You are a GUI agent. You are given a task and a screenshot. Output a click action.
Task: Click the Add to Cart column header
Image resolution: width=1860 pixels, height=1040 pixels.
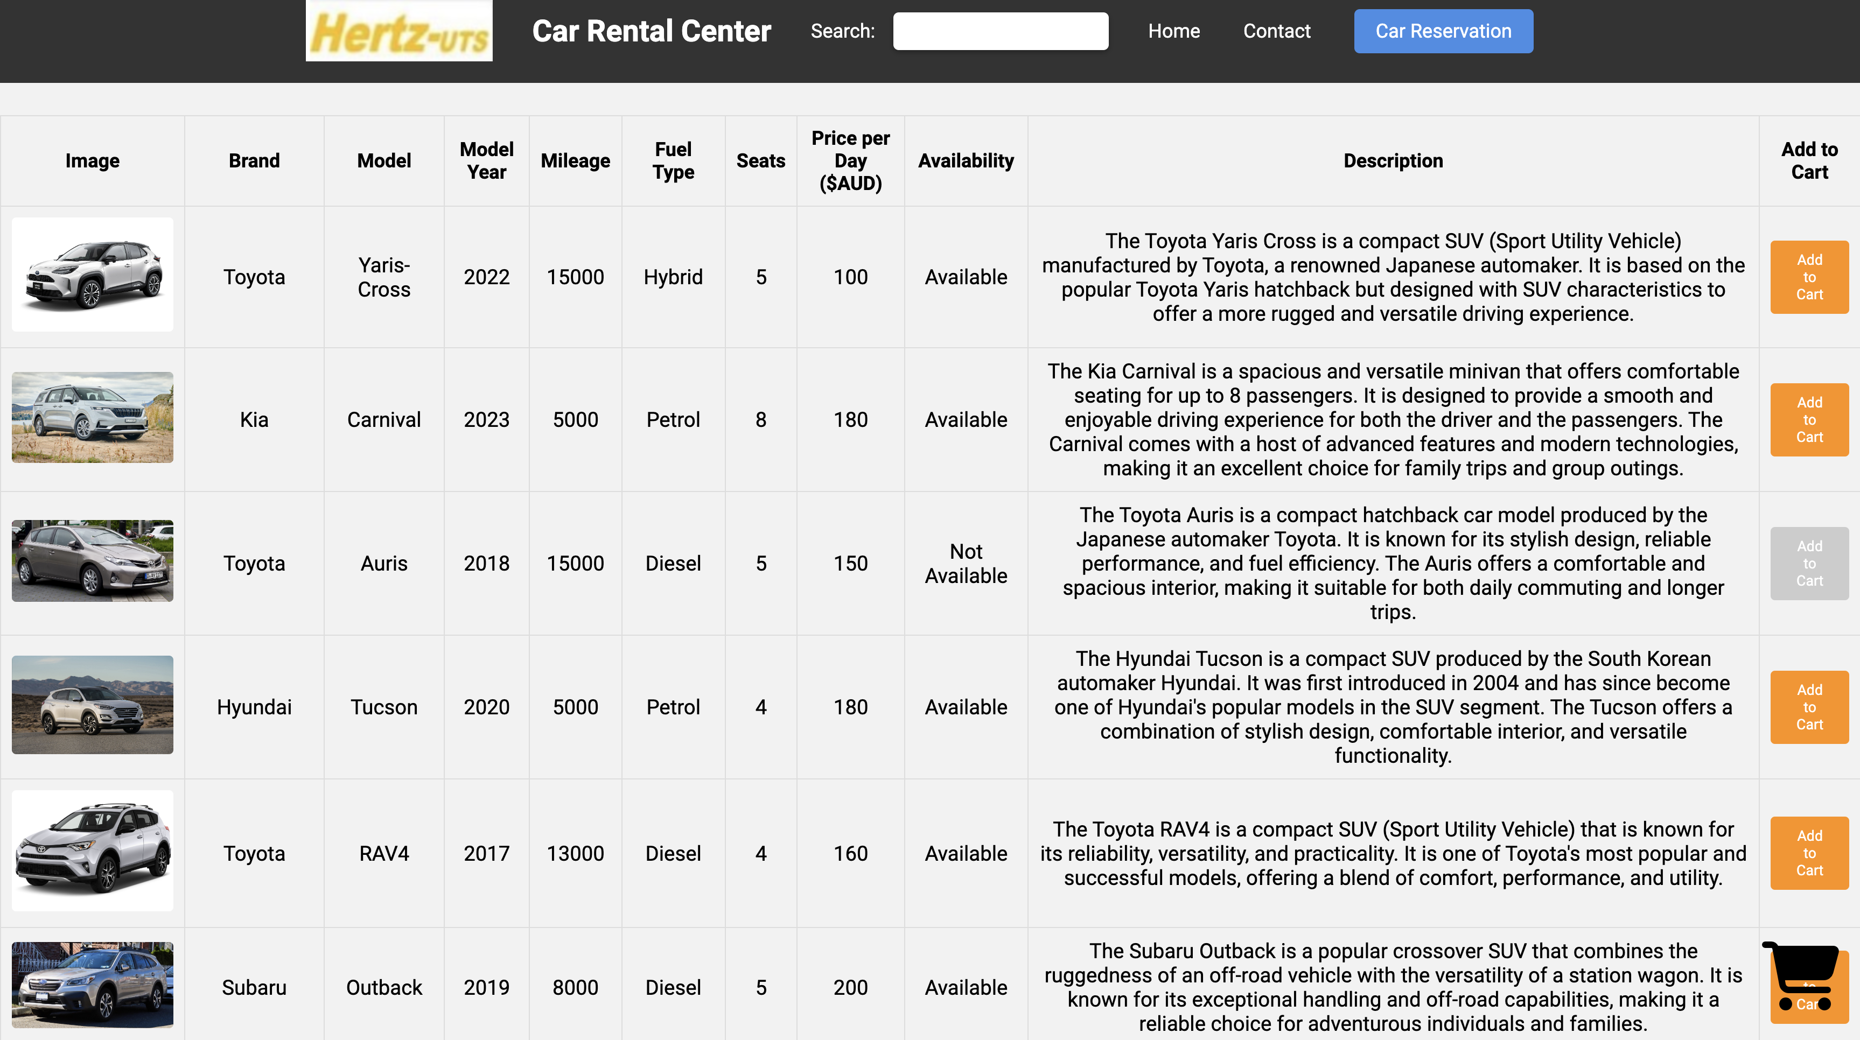pyautogui.click(x=1809, y=161)
